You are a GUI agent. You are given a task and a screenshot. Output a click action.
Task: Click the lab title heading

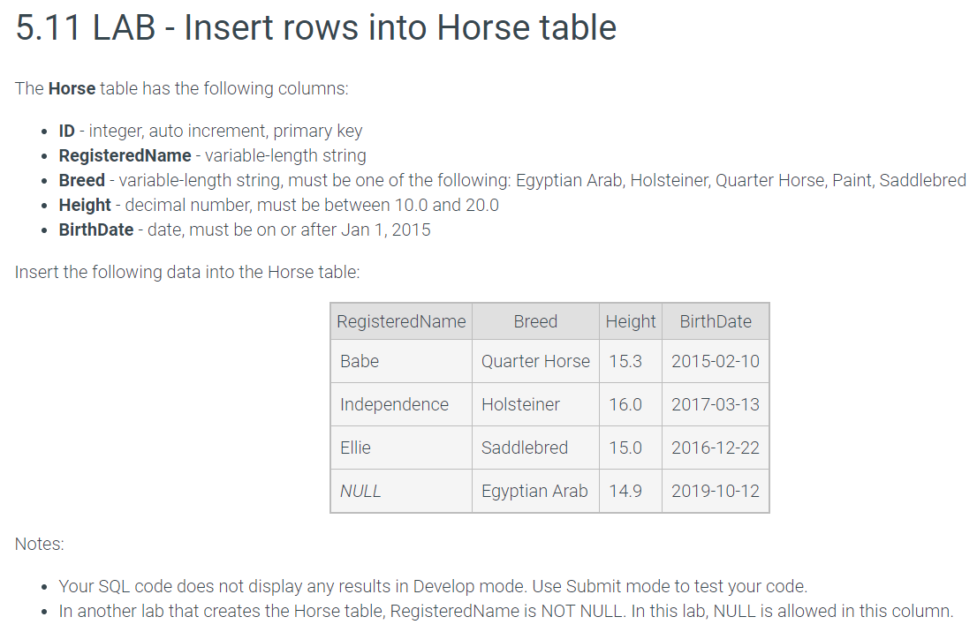point(316,28)
